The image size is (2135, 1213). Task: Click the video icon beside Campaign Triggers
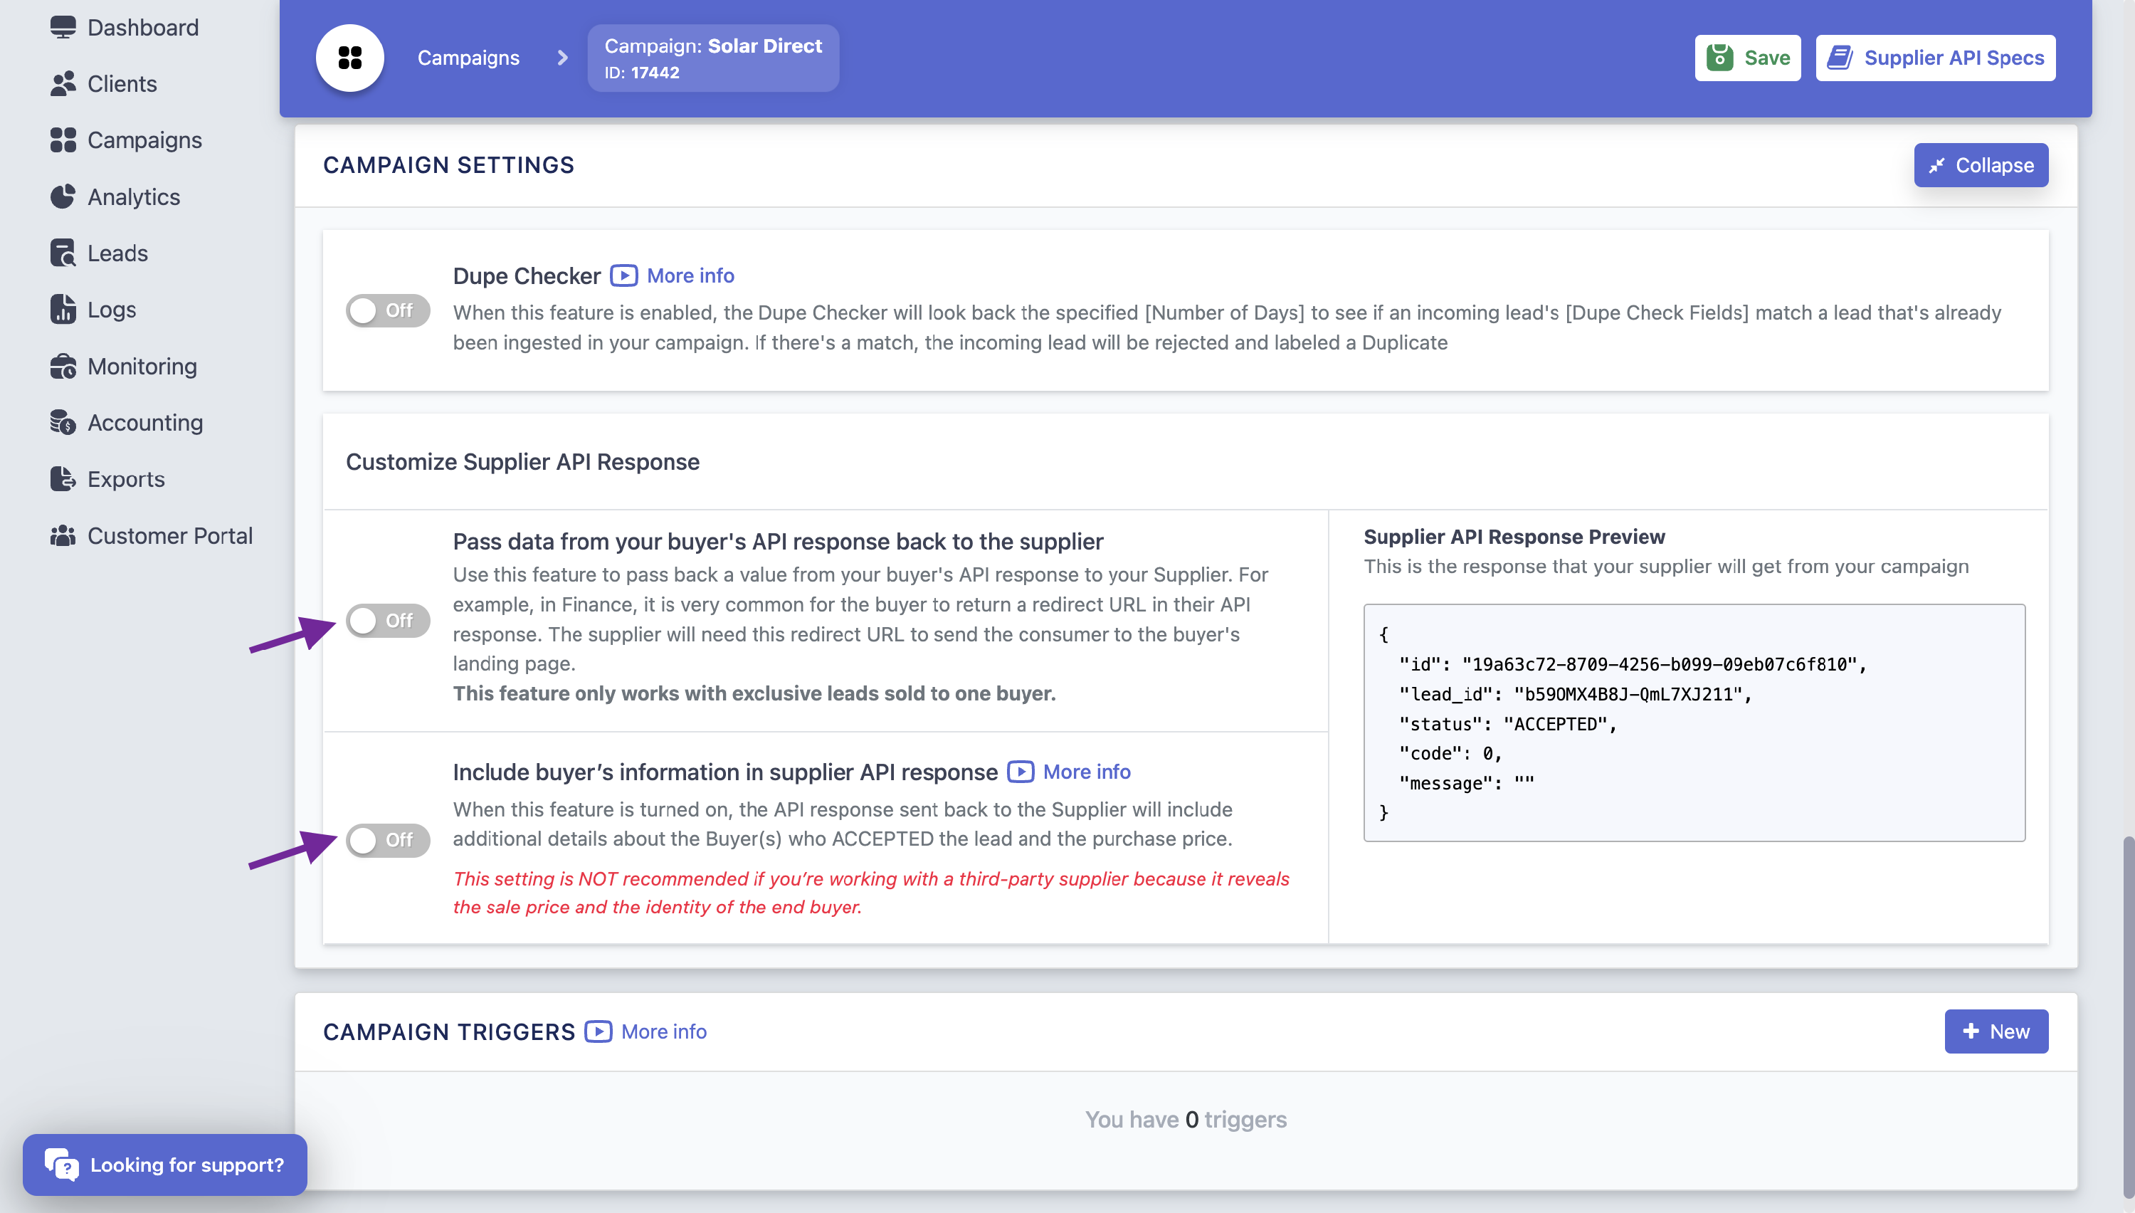click(x=598, y=1032)
